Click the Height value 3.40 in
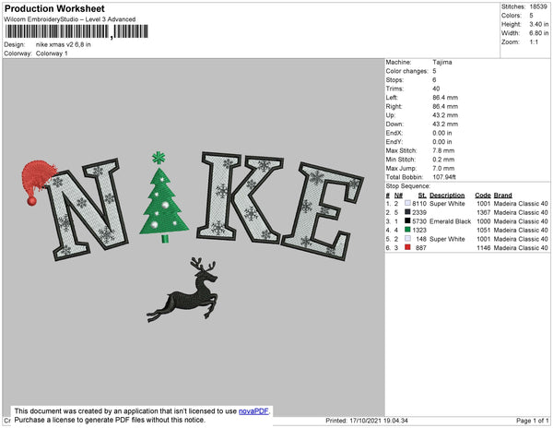 click(538, 24)
